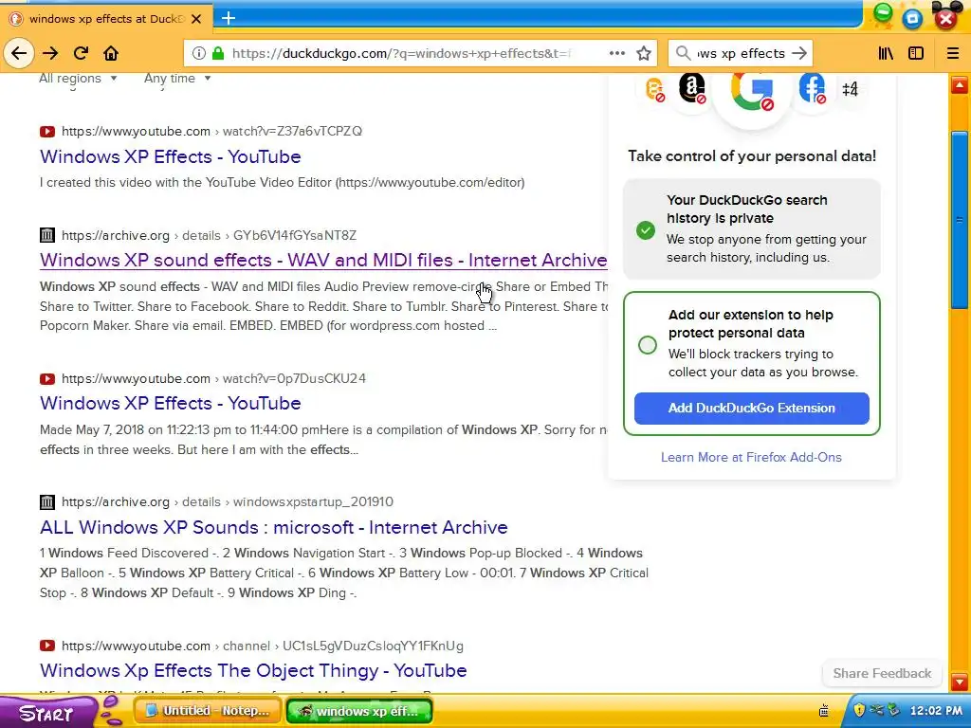Click archive.org details windowsxpstartup_201910 URL text

(228, 502)
